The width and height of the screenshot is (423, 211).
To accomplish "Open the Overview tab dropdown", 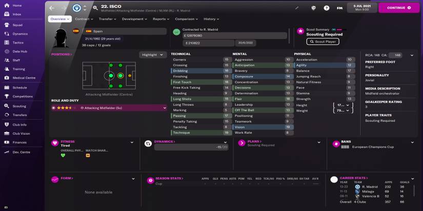I will [x=60, y=19].
